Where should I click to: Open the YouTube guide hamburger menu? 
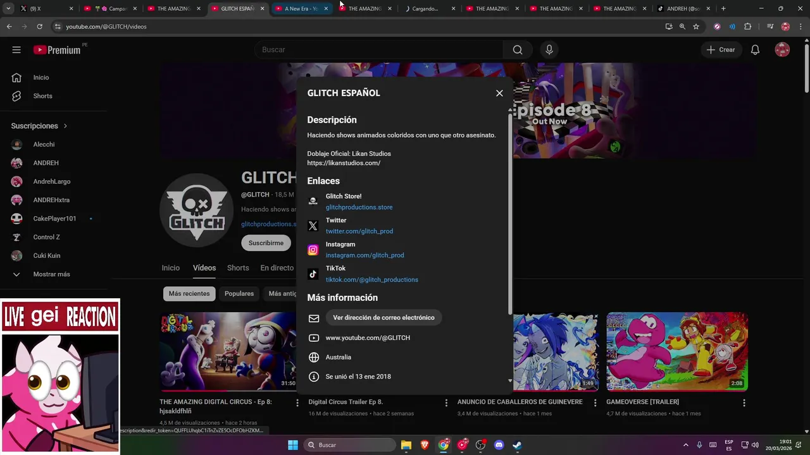coord(16,50)
